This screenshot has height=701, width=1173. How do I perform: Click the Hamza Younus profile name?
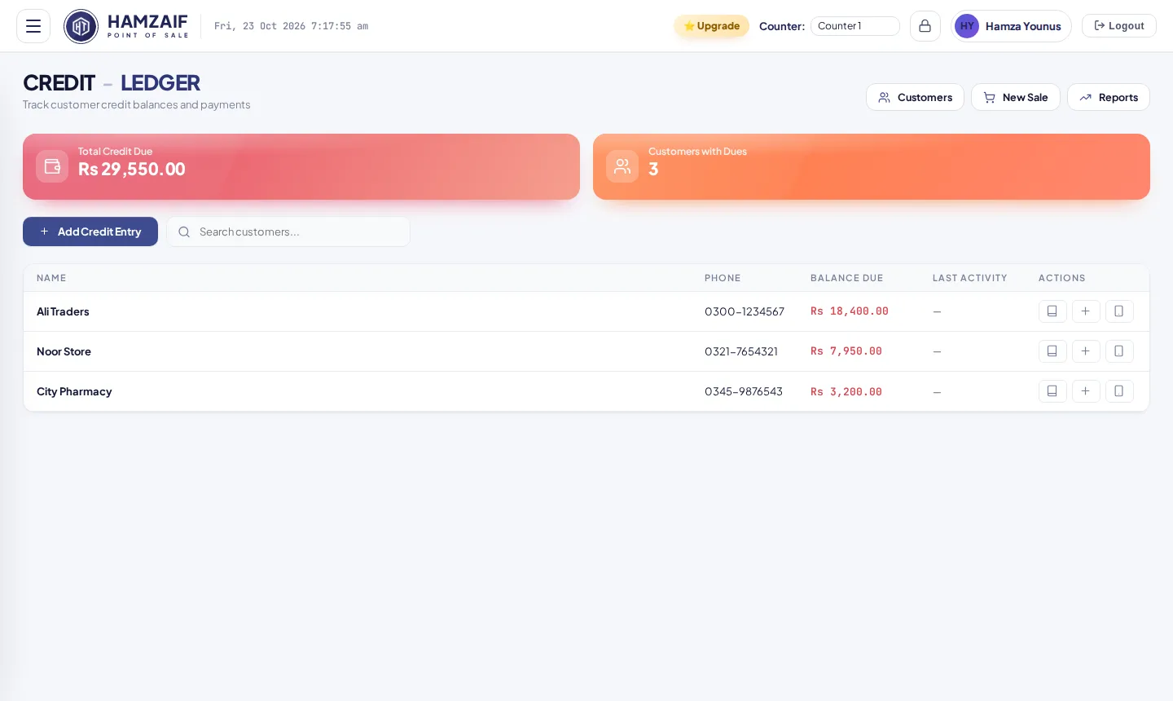(x=1023, y=26)
